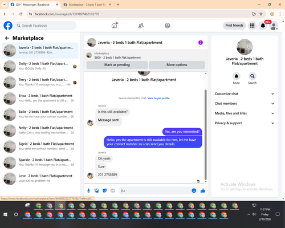Click the "Yes, are you interested?" bubble

click(x=182, y=132)
